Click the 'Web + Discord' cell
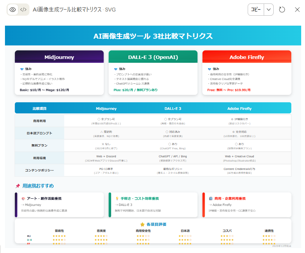The image size is (305, 253). click(106, 156)
